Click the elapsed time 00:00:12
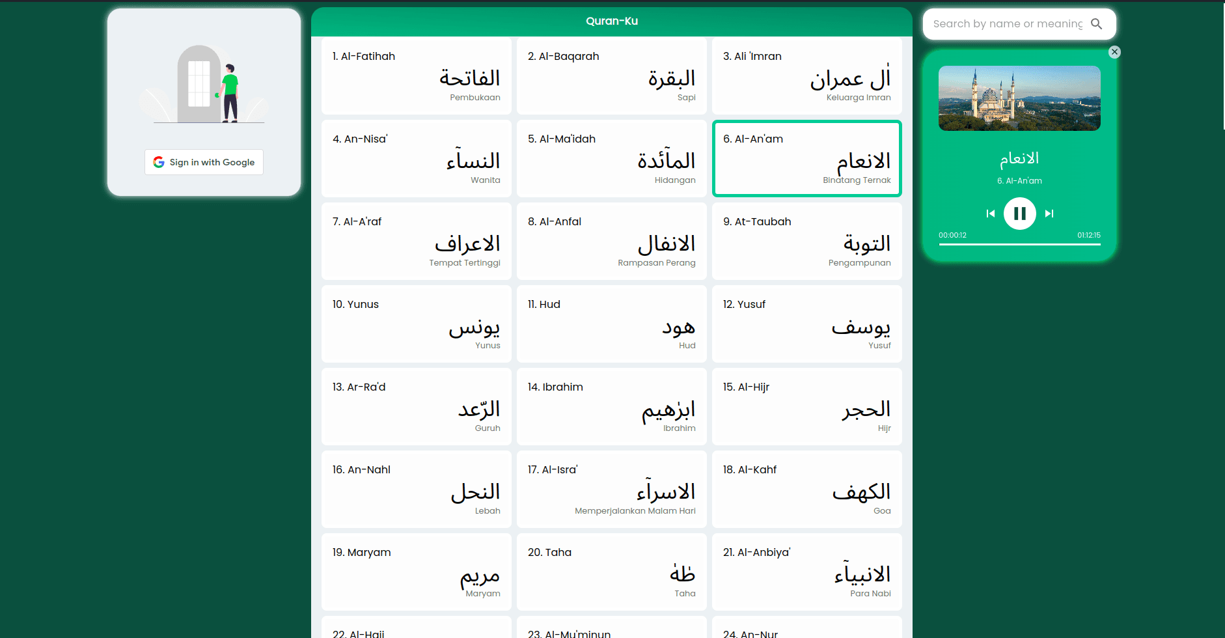 (x=952, y=235)
